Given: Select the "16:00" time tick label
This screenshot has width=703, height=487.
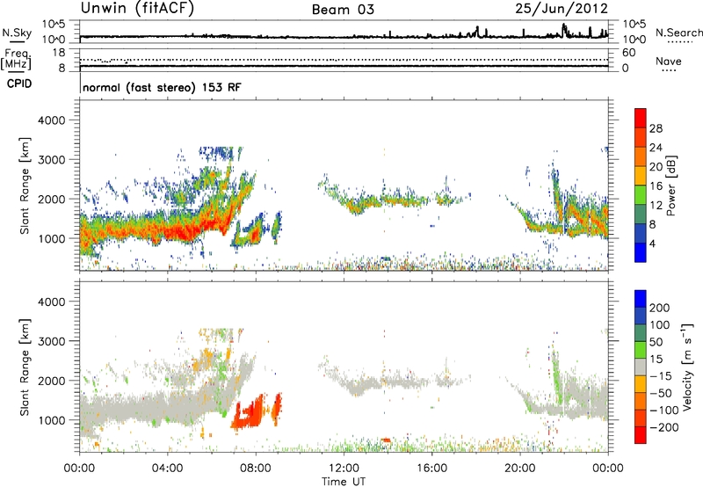Looking at the screenshot, I should (431, 469).
